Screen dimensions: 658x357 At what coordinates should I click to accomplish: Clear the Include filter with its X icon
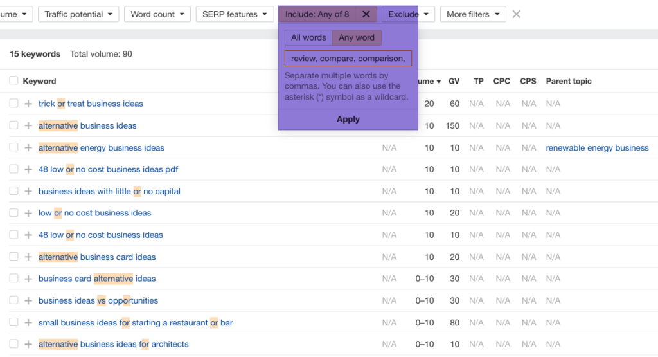coord(366,14)
